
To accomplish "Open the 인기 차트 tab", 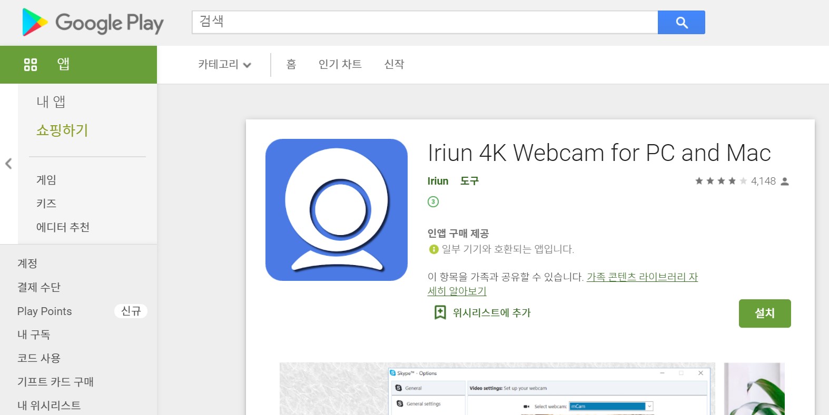I will [340, 64].
